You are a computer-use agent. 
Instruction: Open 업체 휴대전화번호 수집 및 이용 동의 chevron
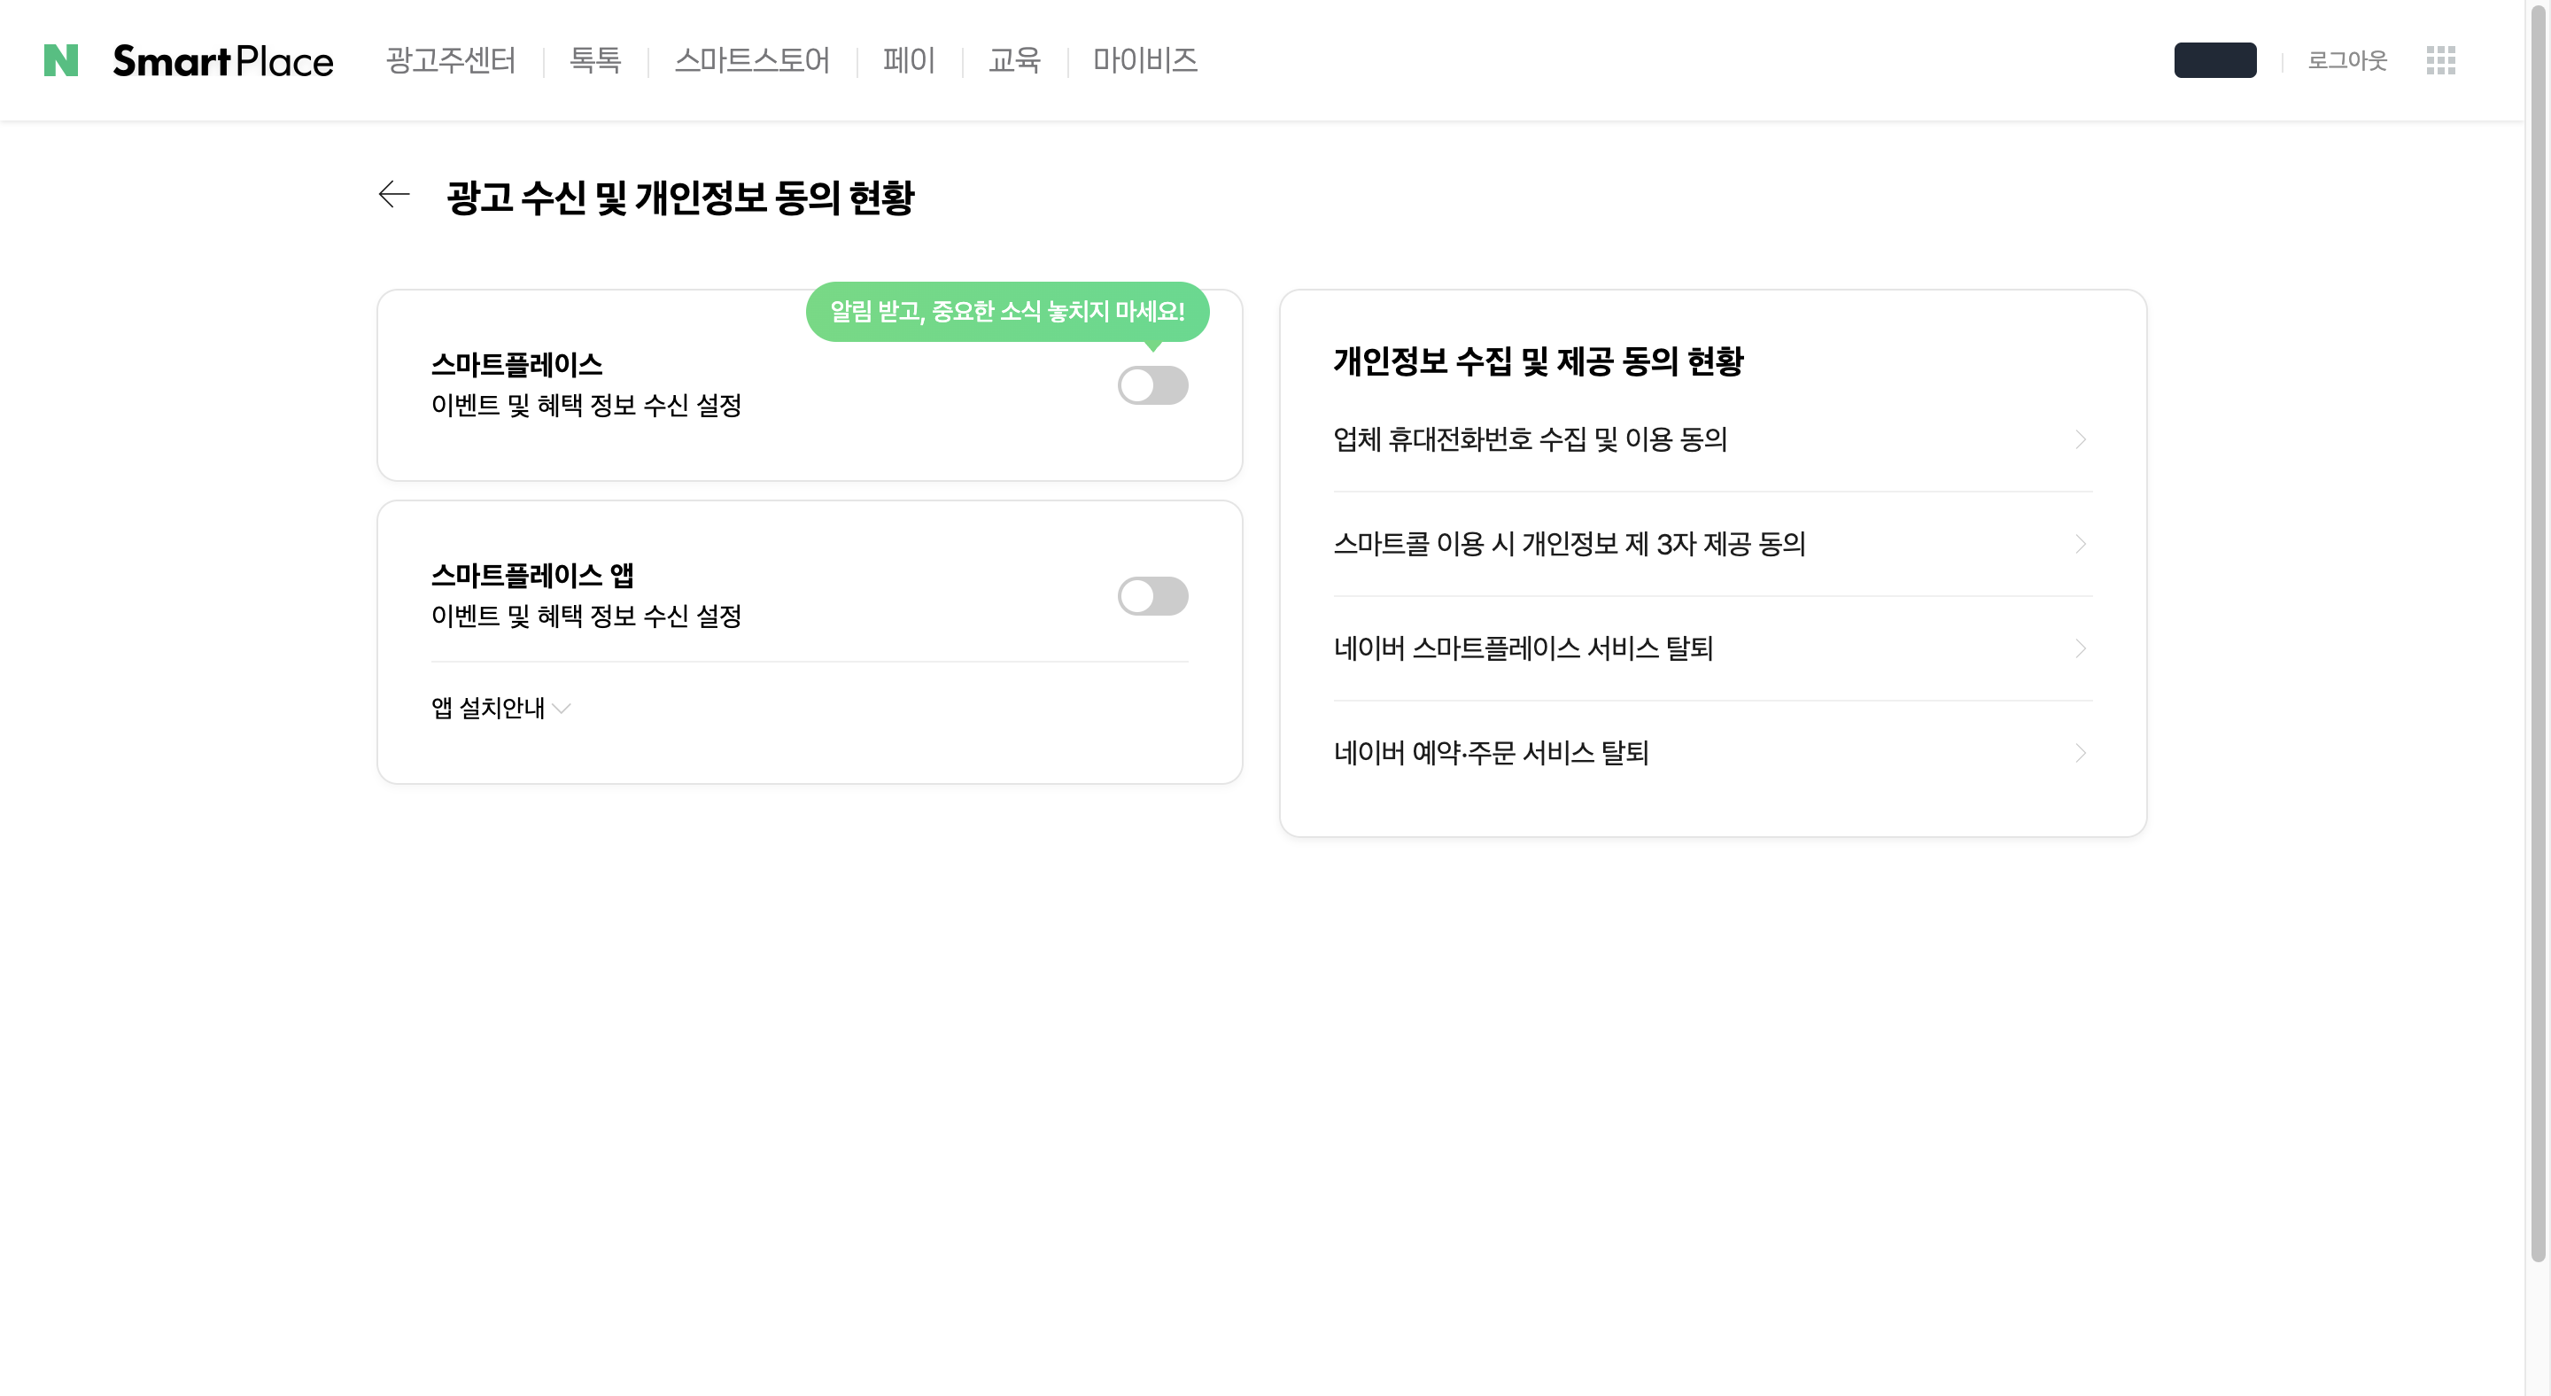[2081, 438]
